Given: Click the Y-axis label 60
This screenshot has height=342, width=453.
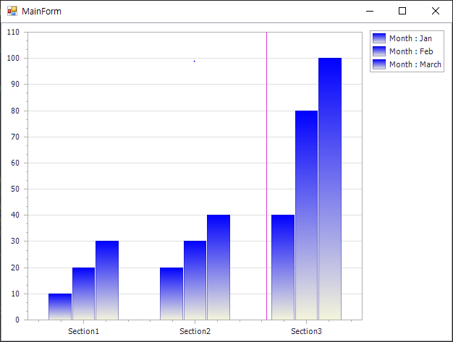Looking at the screenshot, I should pyautogui.click(x=15, y=163).
